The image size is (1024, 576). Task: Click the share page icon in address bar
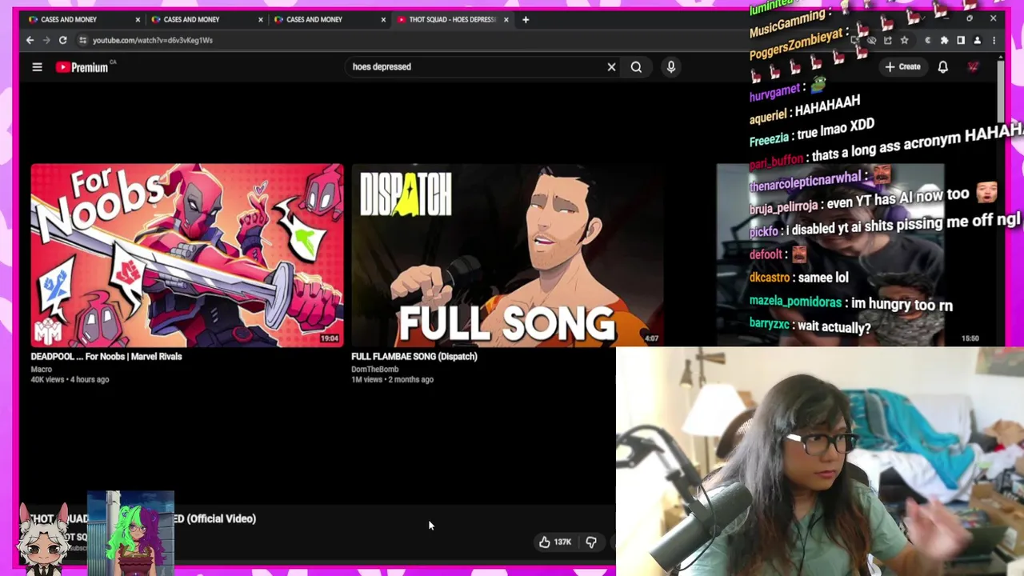[887, 40]
